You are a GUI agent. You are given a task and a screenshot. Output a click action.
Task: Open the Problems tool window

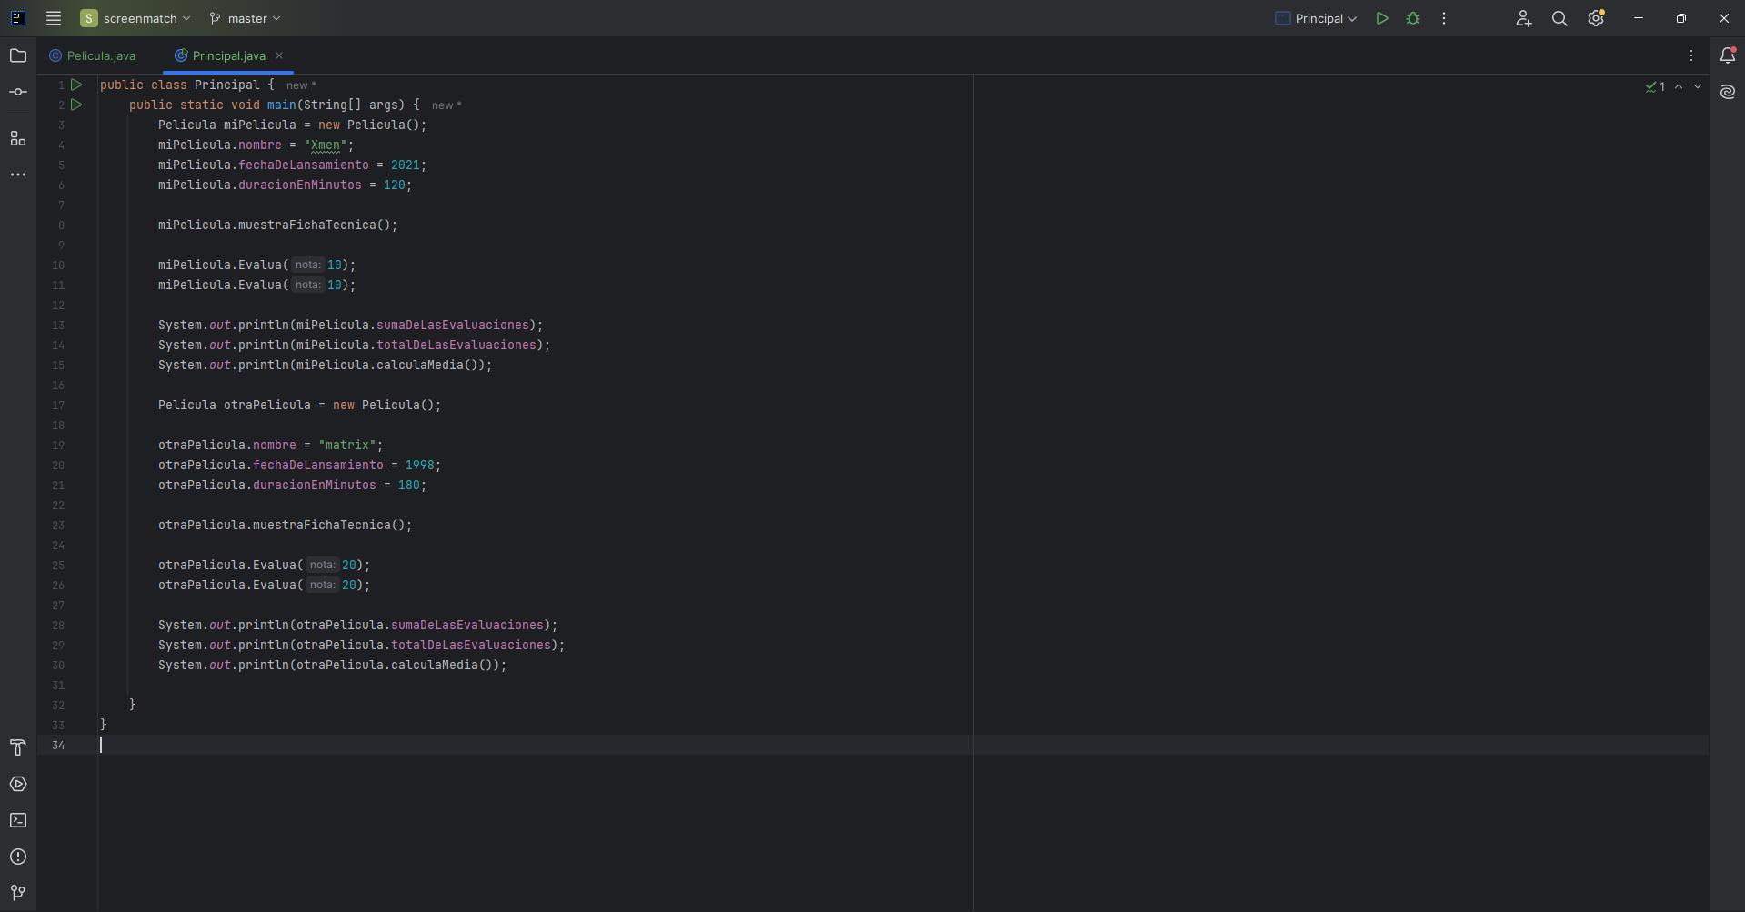click(x=18, y=857)
